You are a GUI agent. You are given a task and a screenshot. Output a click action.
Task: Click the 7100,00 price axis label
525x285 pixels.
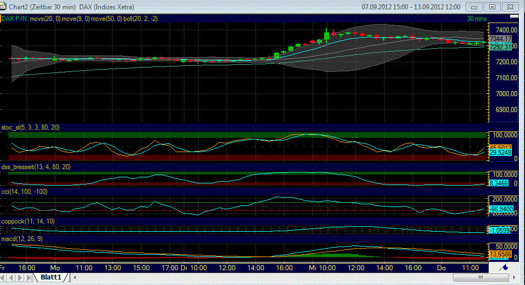coord(507,77)
